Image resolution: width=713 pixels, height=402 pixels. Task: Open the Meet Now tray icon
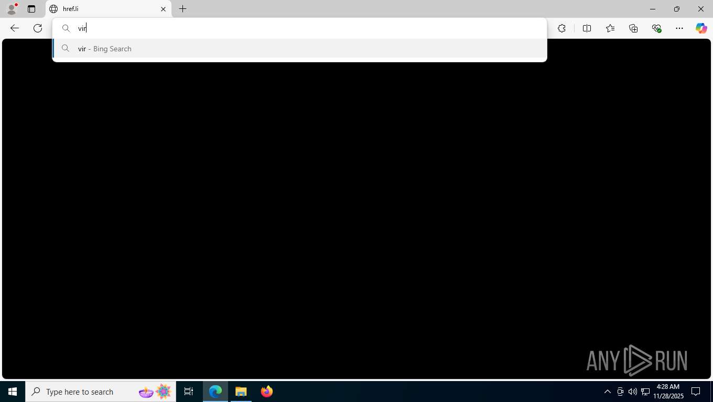tap(620, 392)
